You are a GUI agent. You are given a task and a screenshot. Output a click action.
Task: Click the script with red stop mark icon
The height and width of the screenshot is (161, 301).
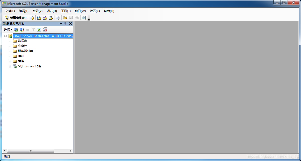coord(45,30)
